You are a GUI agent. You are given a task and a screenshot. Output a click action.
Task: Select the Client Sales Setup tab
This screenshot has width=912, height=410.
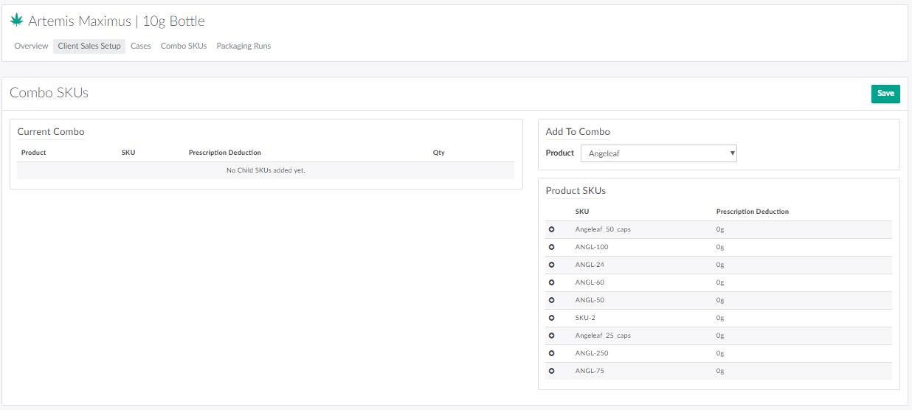[89, 46]
